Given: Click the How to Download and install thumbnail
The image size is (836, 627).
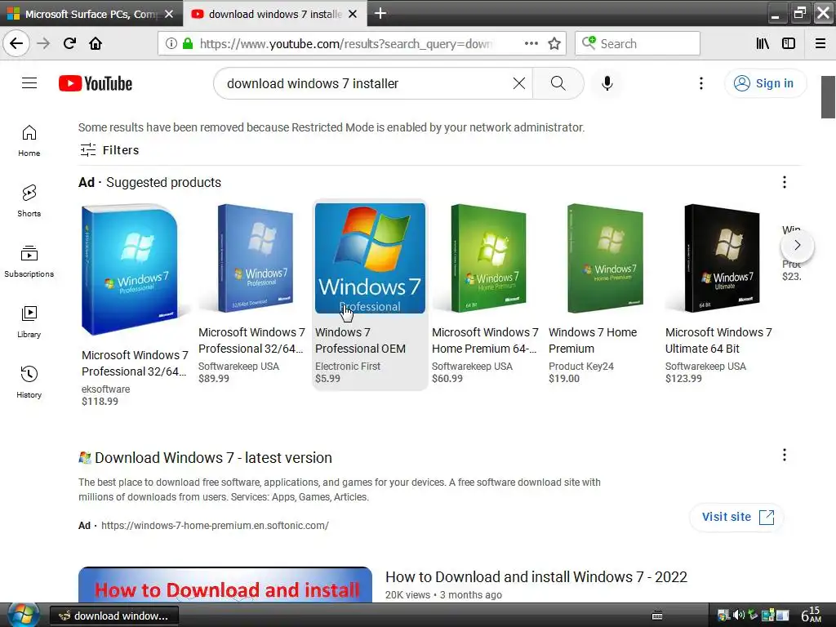Looking at the screenshot, I should pos(225,585).
